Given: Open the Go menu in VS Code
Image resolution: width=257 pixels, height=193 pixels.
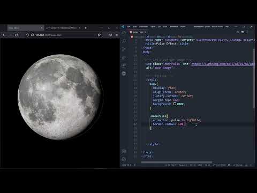Looking at the screenshot, I should click(x=160, y=27).
